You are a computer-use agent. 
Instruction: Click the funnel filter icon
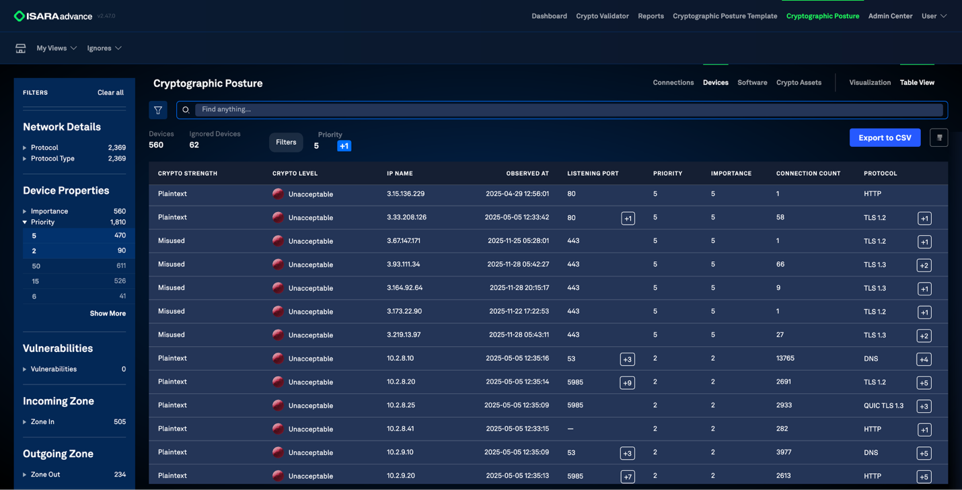[158, 110]
